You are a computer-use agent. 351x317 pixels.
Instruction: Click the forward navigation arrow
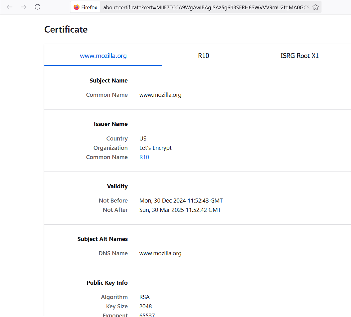coord(24,7)
